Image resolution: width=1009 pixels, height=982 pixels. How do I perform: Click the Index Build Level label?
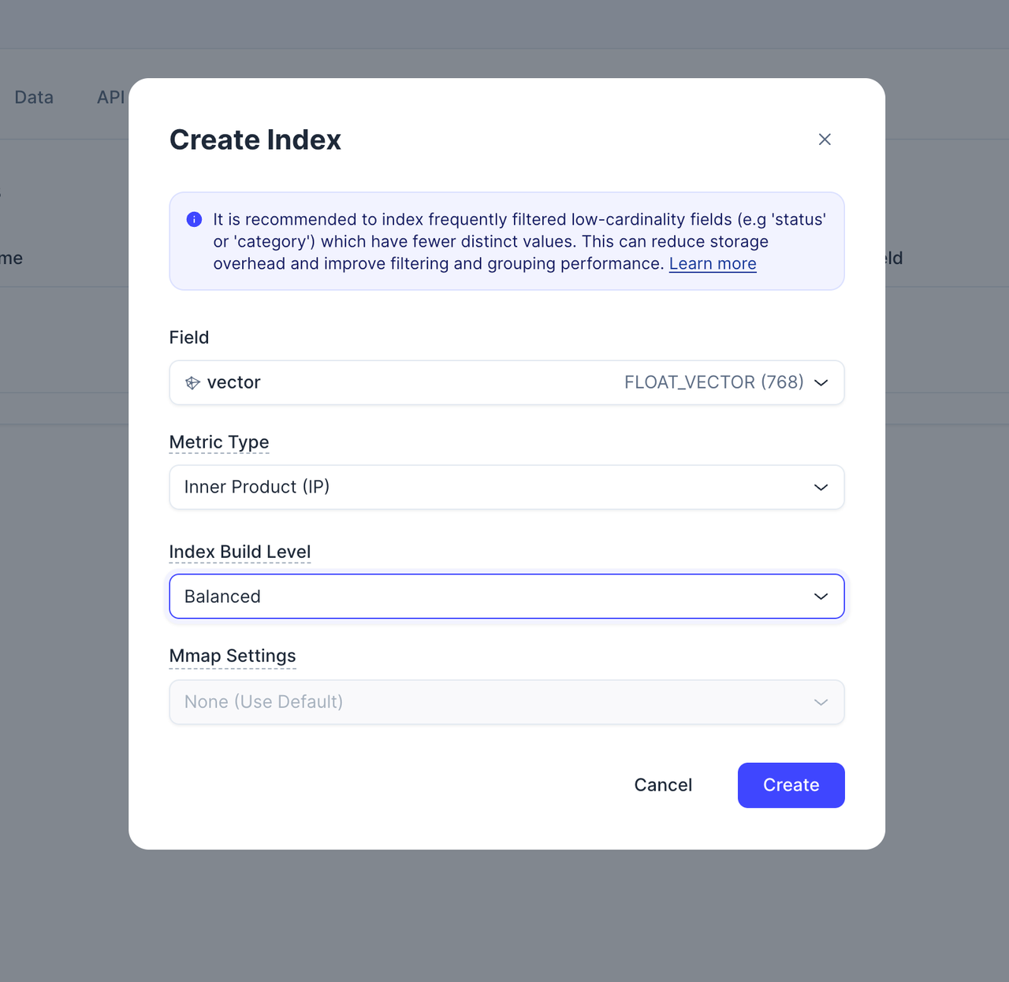click(x=240, y=552)
